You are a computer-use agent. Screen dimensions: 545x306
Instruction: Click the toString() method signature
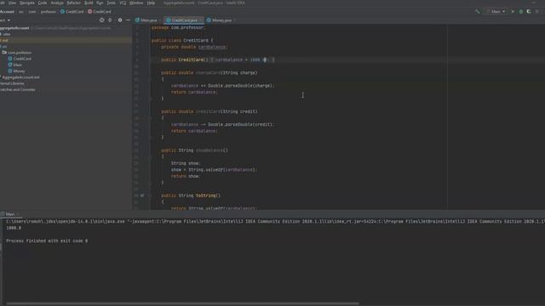click(x=191, y=195)
